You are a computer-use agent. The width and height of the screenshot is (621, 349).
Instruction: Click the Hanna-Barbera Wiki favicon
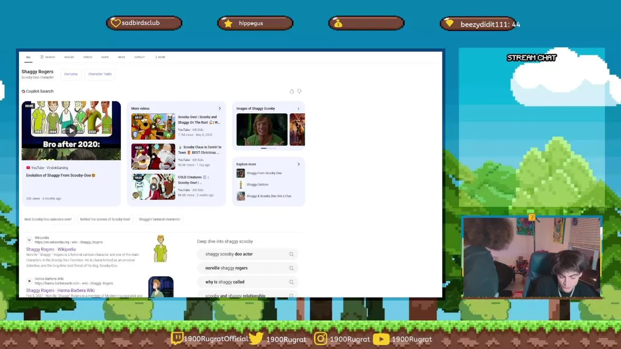click(29, 281)
